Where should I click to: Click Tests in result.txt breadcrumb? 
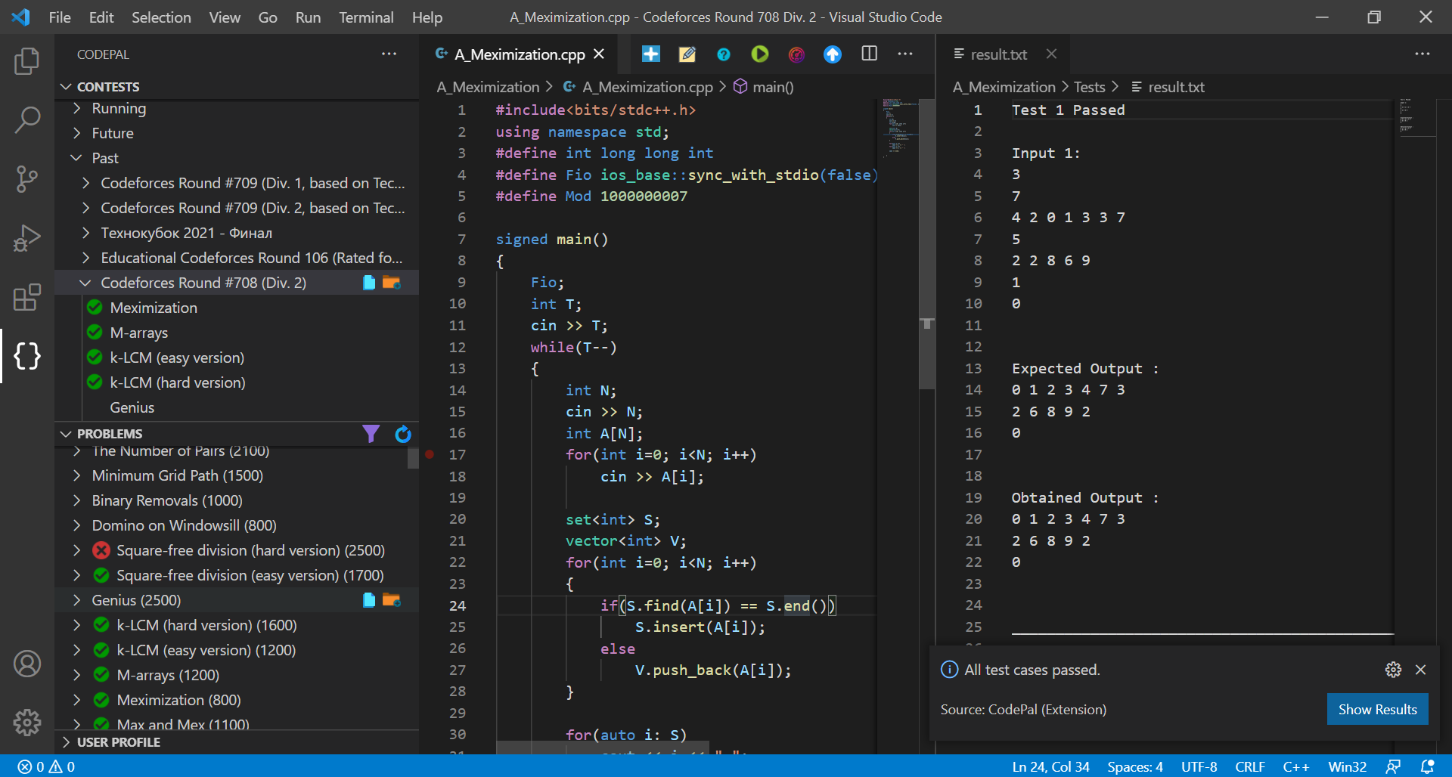(1089, 87)
